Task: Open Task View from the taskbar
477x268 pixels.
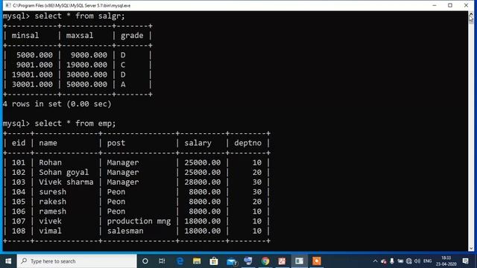Action: [162, 261]
